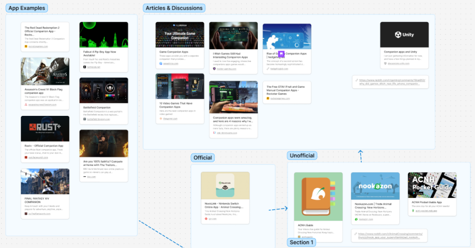
Task: Click the Assassin's Creed IV Black Flag thumbnail
Action: pyautogui.click(x=45, y=71)
